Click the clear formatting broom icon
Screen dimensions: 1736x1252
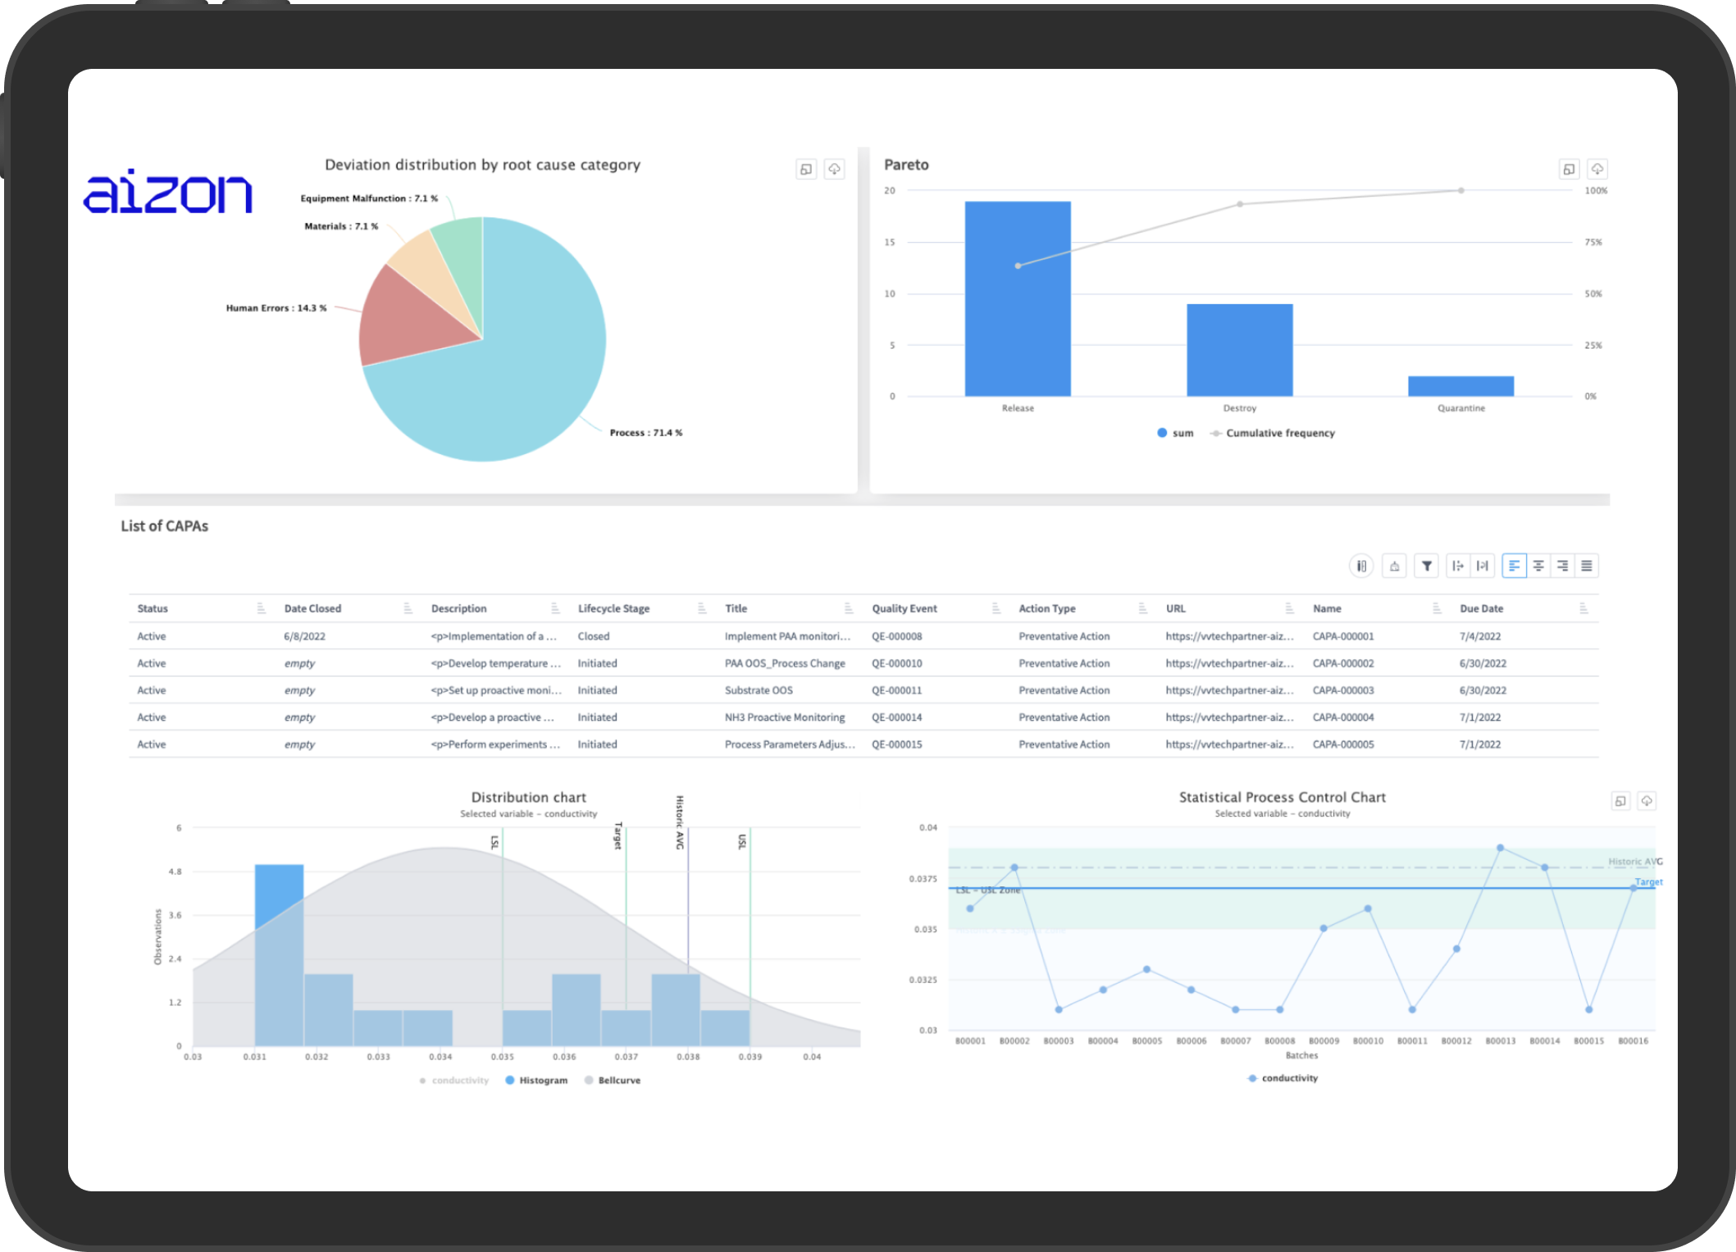1394,566
